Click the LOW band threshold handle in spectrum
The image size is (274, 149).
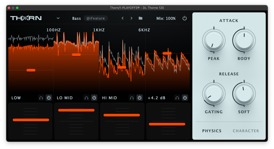[x=31, y=70]
